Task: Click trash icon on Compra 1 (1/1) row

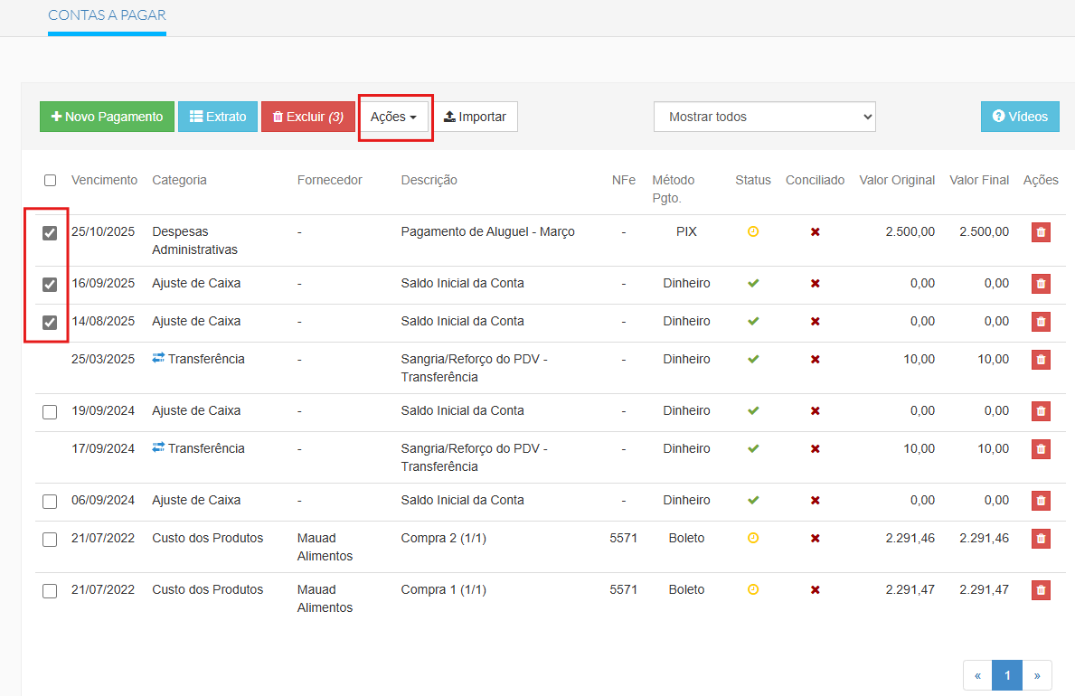Action: [1041, 590]
